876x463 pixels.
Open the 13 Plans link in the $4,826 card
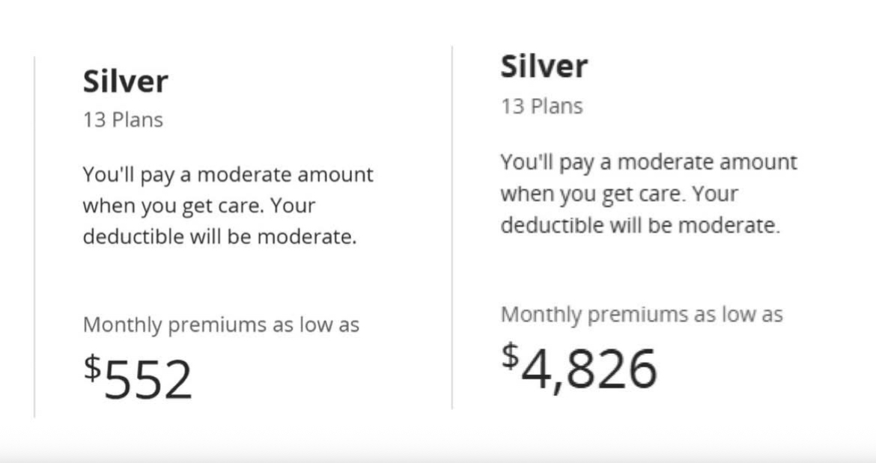point(541,106)
